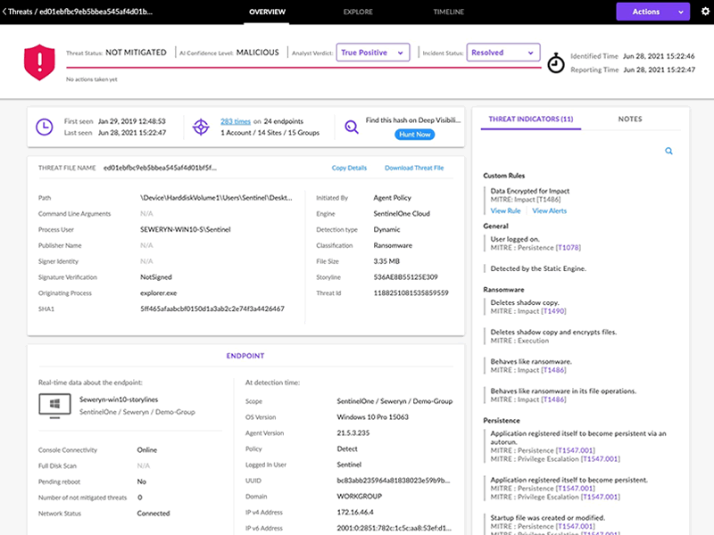Click the Agent Version 21.5.3.235
Screen dimensions: 714x535
click(353, 432)
